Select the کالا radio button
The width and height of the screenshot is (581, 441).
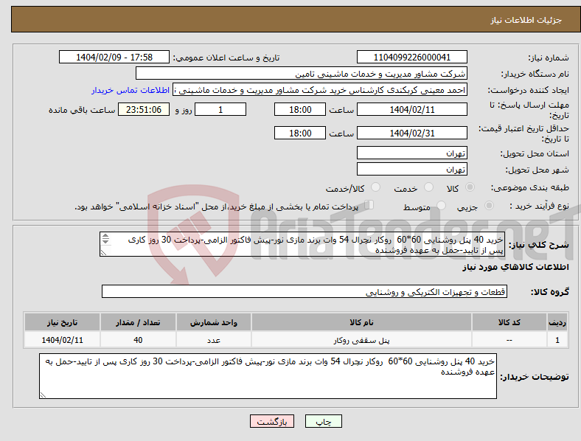[x=470, y=187]
